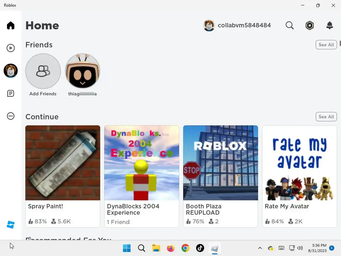
Task: Open the notifications bell
Action: tap(330, 25)
